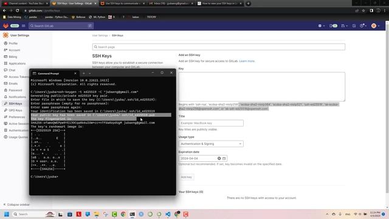Open the Usage type dropdown
This screenshot has height=219, width=389.
point(211,144)
